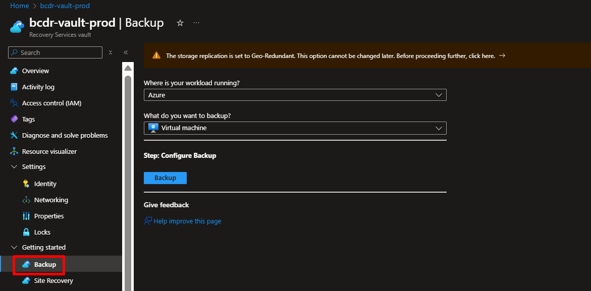Click the Resource visualizer icon
Viewport: 591px width, 291px height.
click(x=14, y=152)
